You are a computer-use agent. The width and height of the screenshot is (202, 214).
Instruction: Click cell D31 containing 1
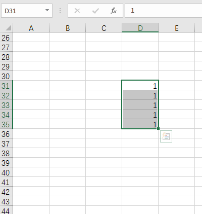pos(140,85)
